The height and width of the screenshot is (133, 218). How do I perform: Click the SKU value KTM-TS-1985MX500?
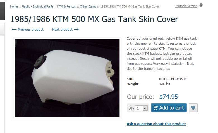(173, 79)
